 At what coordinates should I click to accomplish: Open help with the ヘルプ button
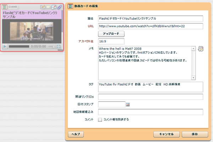tap(75, 134)
